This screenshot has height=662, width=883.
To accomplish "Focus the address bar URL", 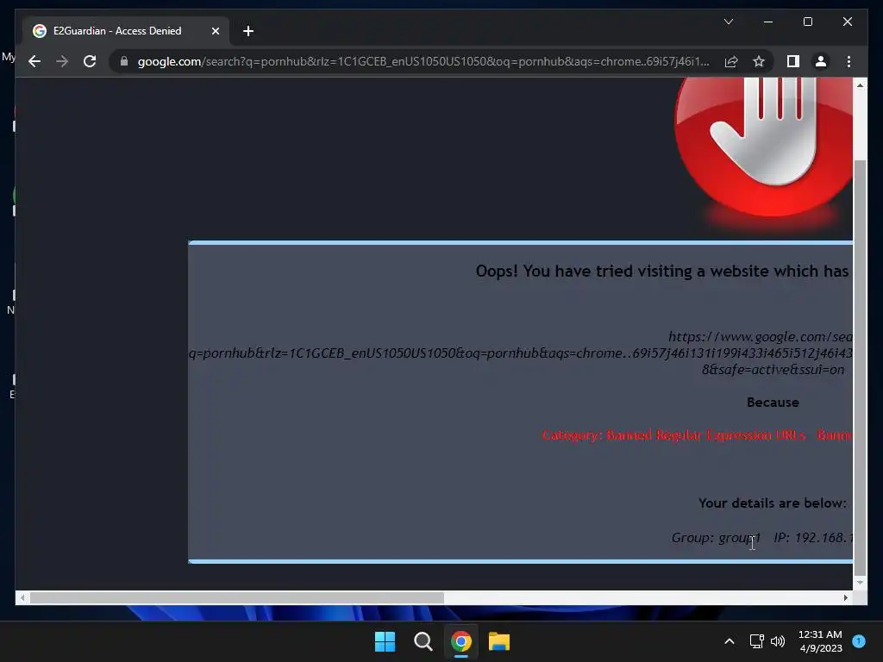I will click(x=423, y=61).
